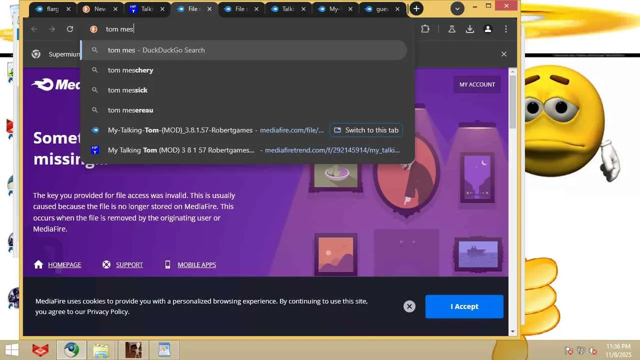Switch to the 'New' DuckDuckGo tab

(99, 9)
